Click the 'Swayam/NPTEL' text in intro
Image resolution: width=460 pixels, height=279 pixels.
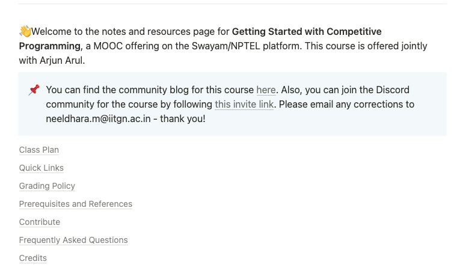click(x=226, y=46)
